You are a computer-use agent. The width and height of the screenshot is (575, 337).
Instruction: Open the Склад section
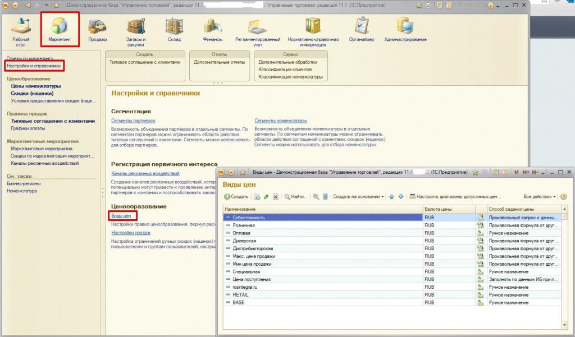(174, 30)
